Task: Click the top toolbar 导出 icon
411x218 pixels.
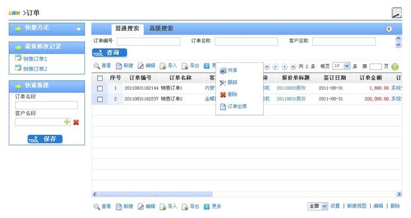Action: (185, 66)
